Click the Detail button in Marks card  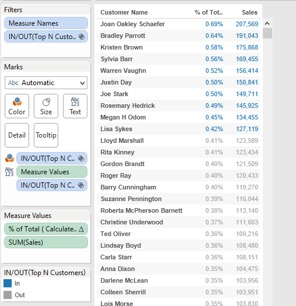point(17,135)
